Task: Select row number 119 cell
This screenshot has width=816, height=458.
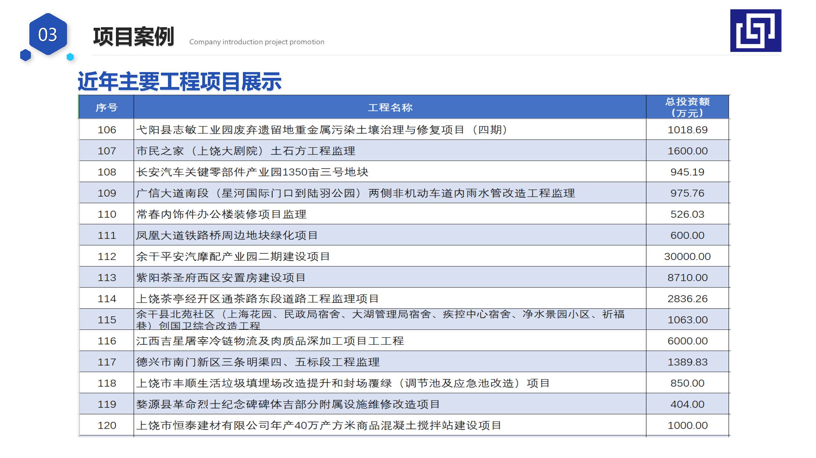Action: tap(106, 404)
